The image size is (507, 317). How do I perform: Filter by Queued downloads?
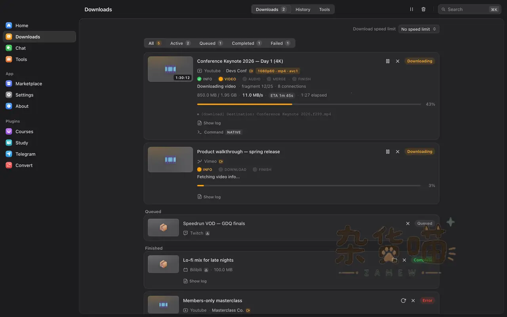pyautogui.click(x=211, y=43)
